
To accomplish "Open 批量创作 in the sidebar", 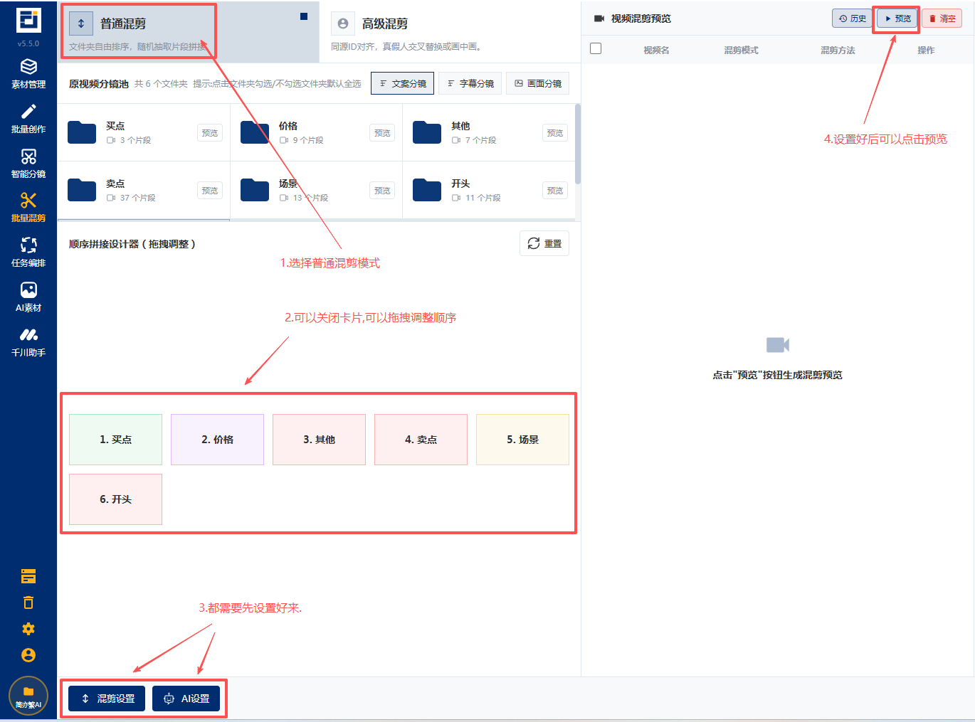I will (28, 119).
